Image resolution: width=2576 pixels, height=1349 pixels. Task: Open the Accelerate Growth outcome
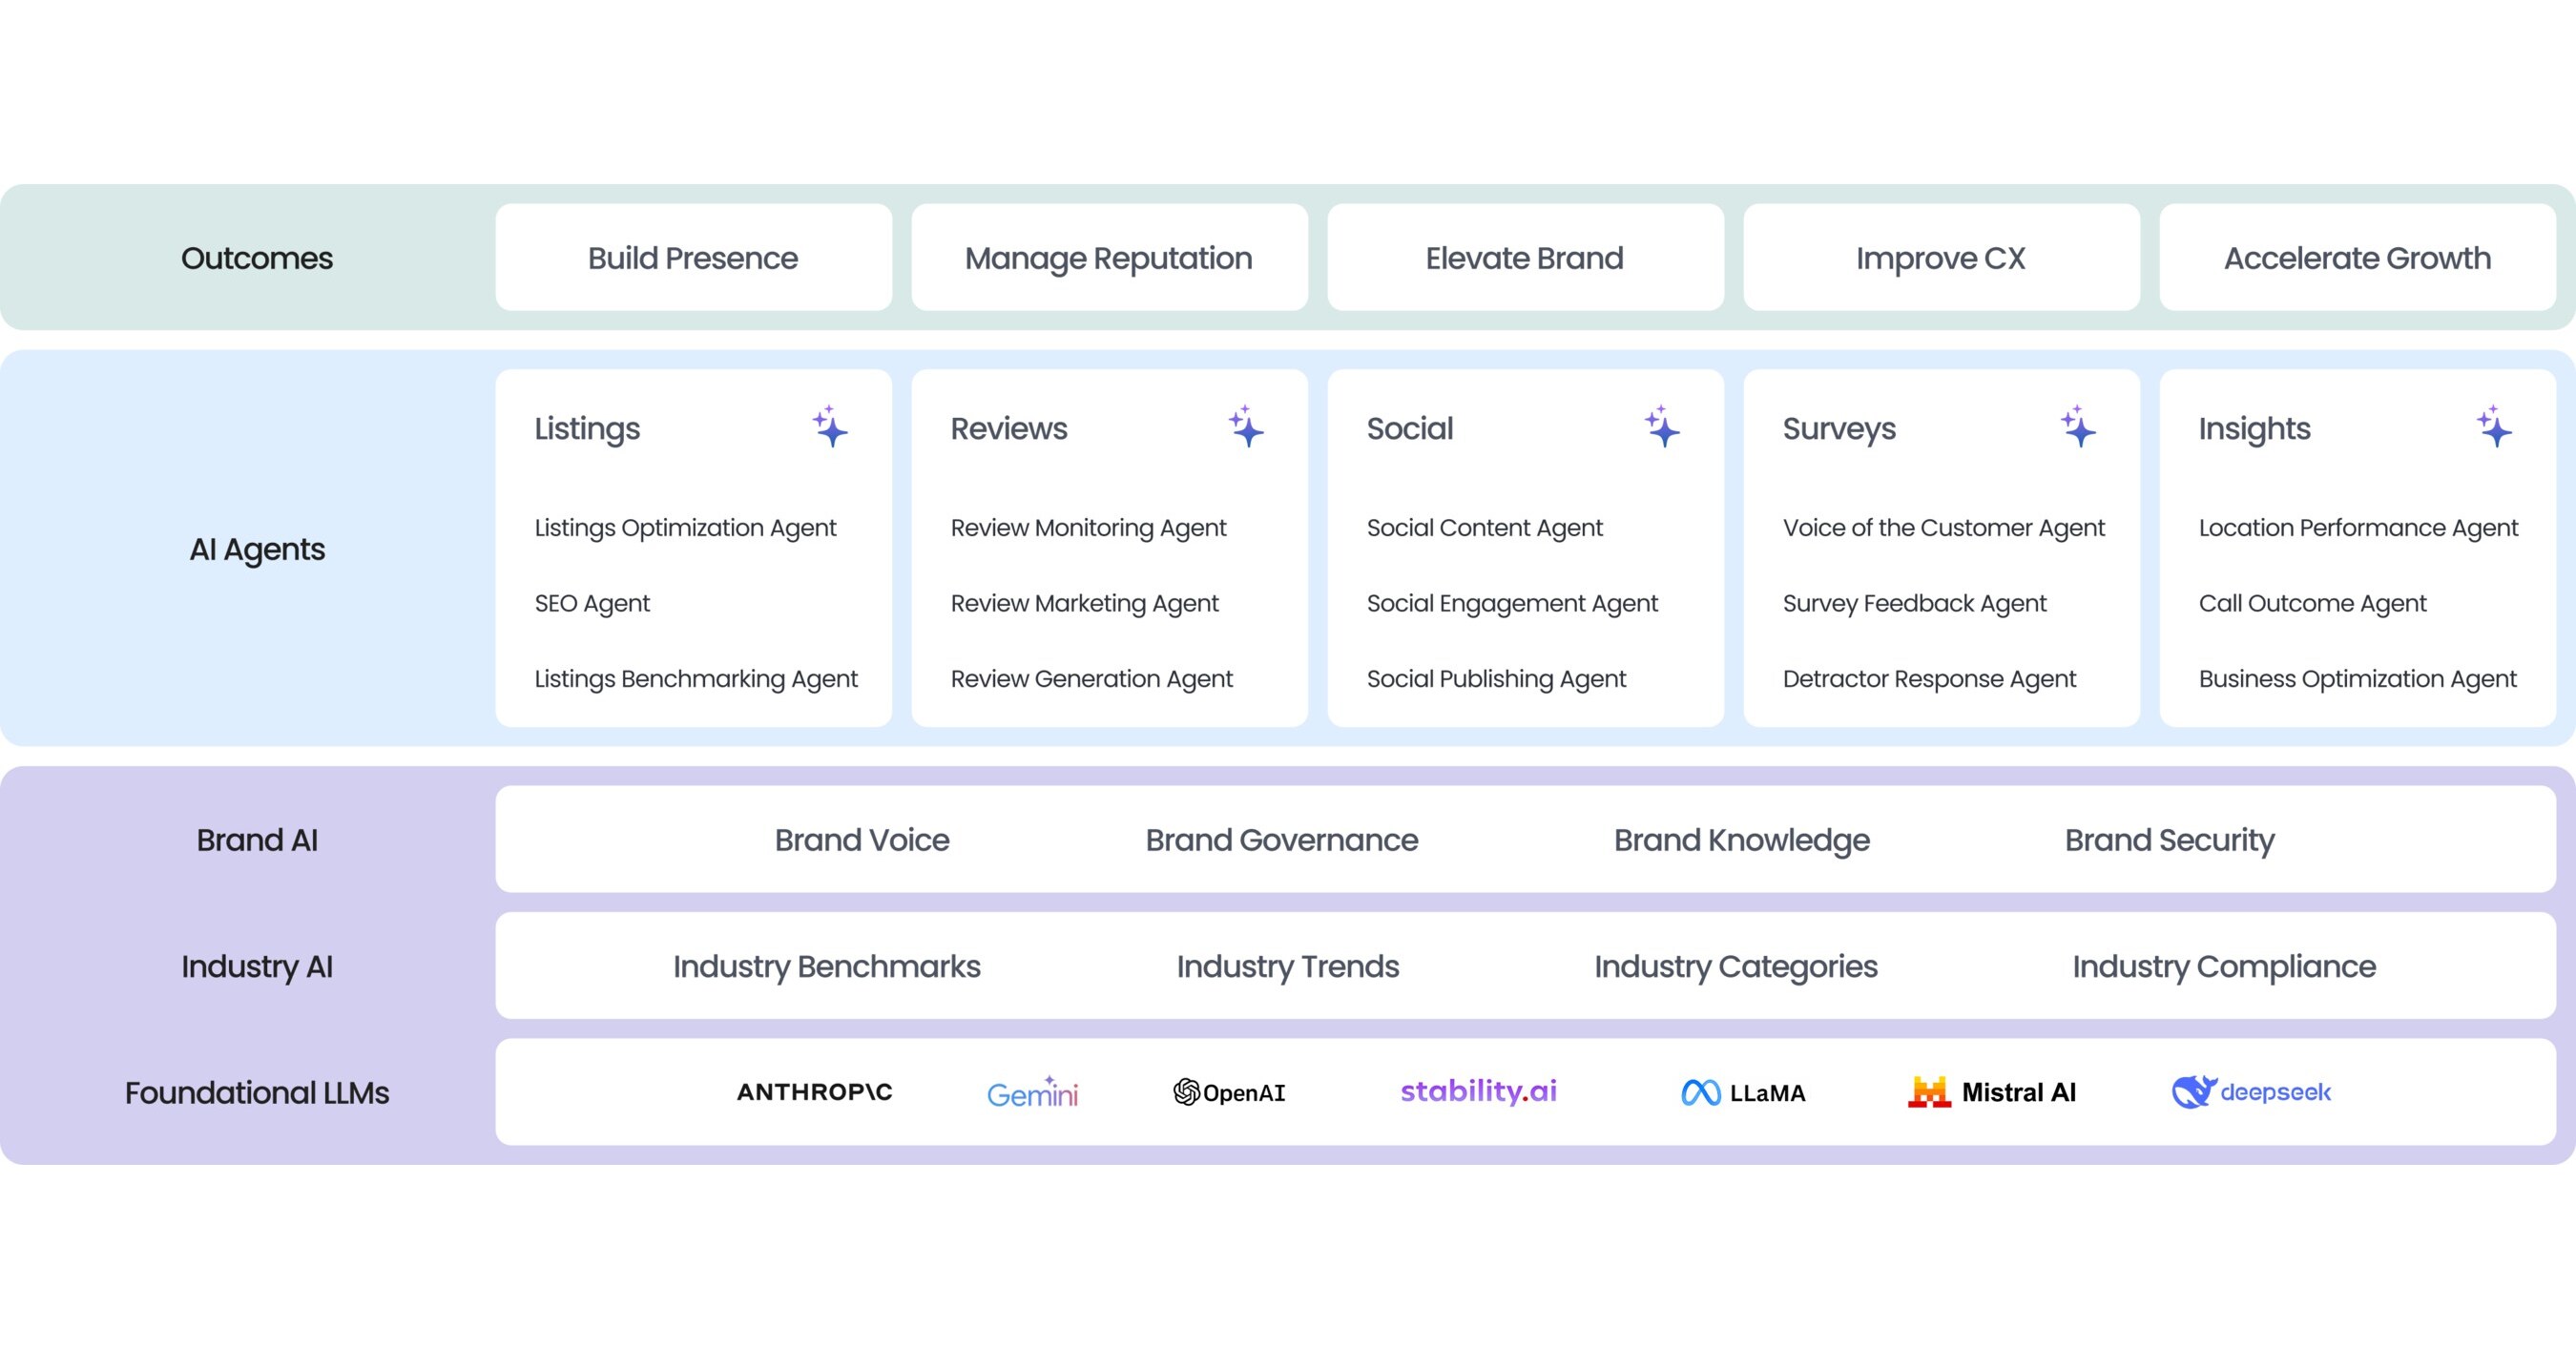pyautogui.click(x=2357, y=258)
